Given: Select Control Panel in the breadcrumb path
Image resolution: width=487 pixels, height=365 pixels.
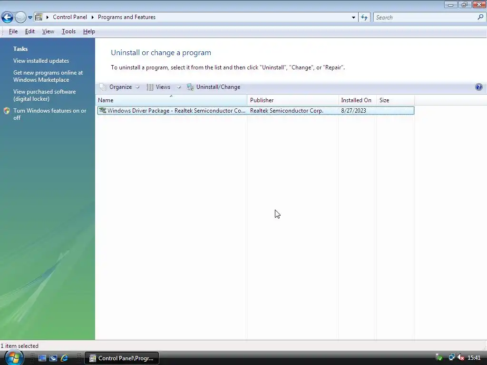Looking at the screenshot, I should (70, 17).
